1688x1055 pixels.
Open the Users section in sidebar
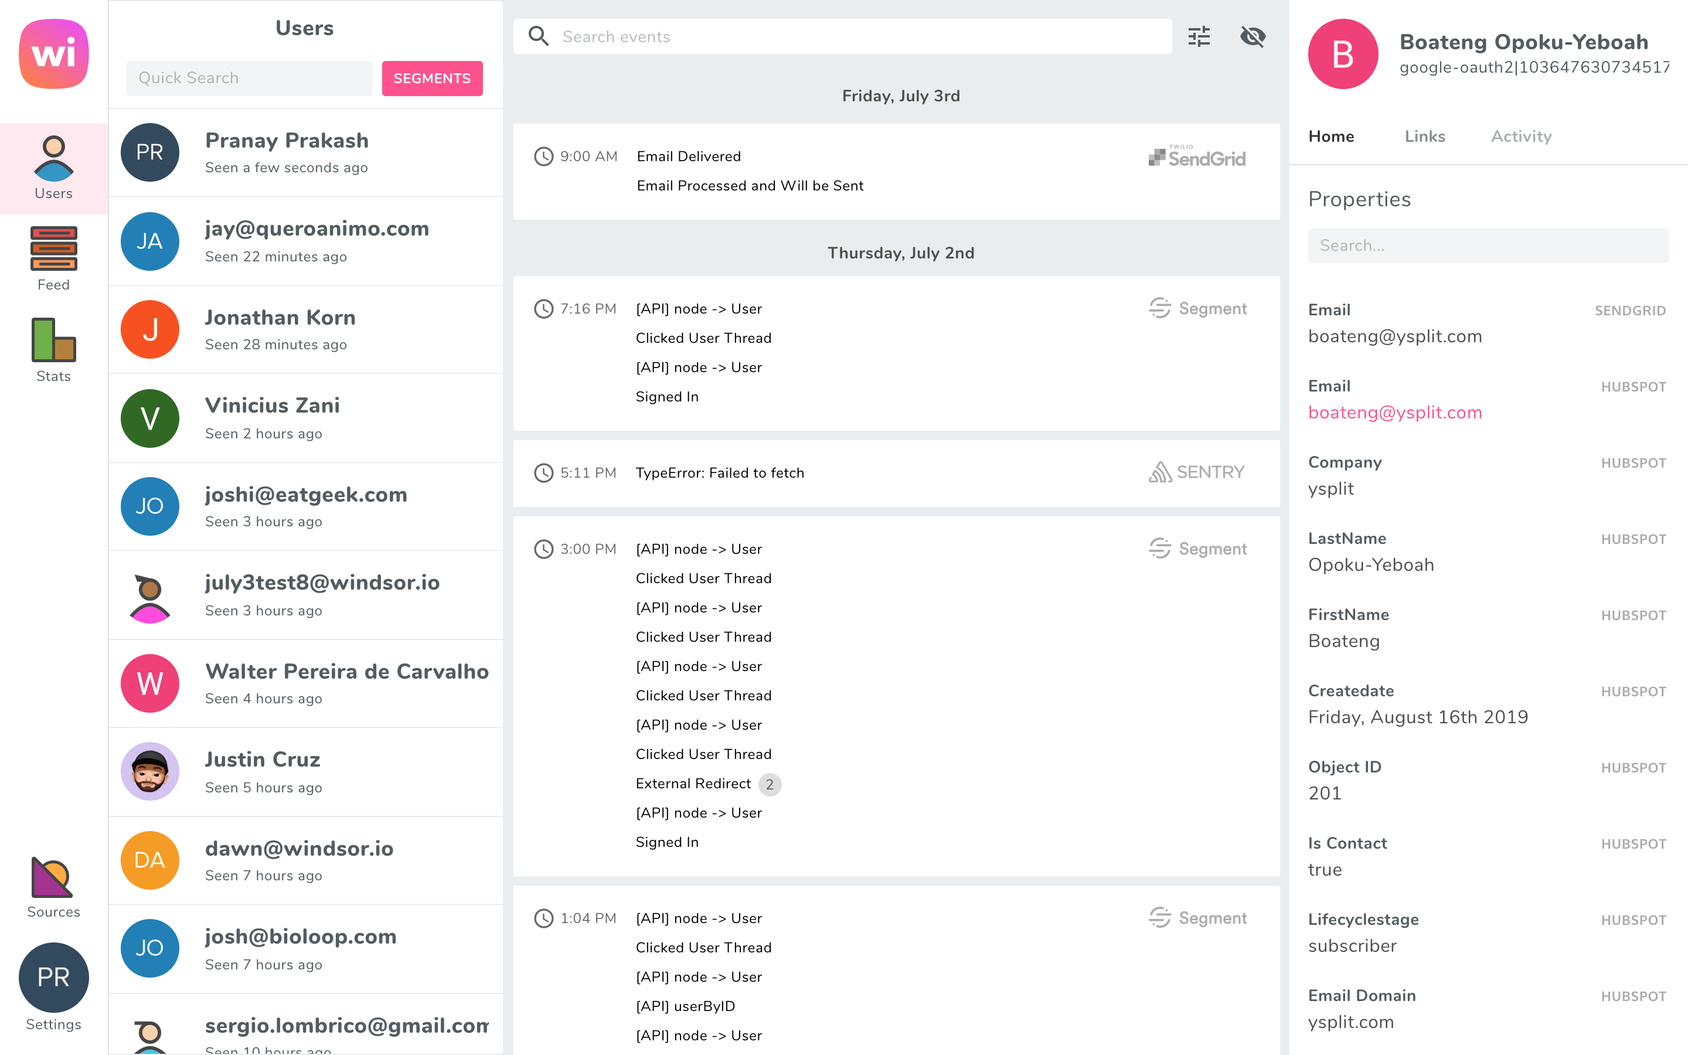click(54, 168)
